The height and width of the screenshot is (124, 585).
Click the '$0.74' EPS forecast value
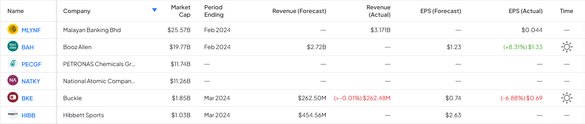(x=453, y=98)
